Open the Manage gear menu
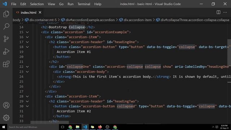The width and height of the screenshot is (231, 130). pos(6,118)
